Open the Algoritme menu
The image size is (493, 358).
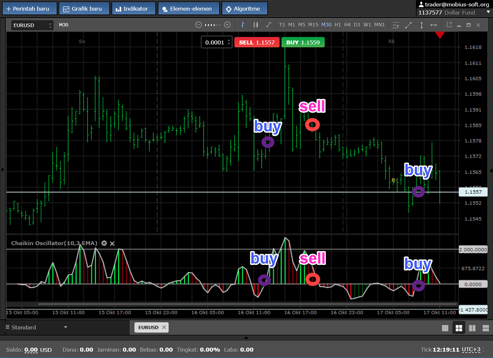click(x=244, y=8)
